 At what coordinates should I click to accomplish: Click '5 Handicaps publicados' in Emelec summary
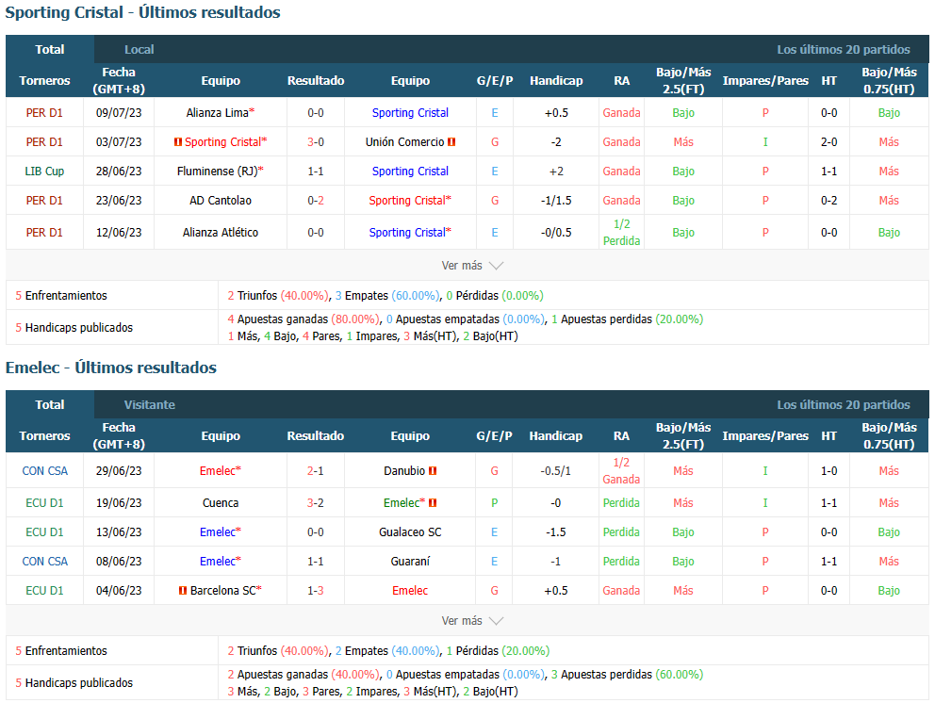click(x=74, y=682)
